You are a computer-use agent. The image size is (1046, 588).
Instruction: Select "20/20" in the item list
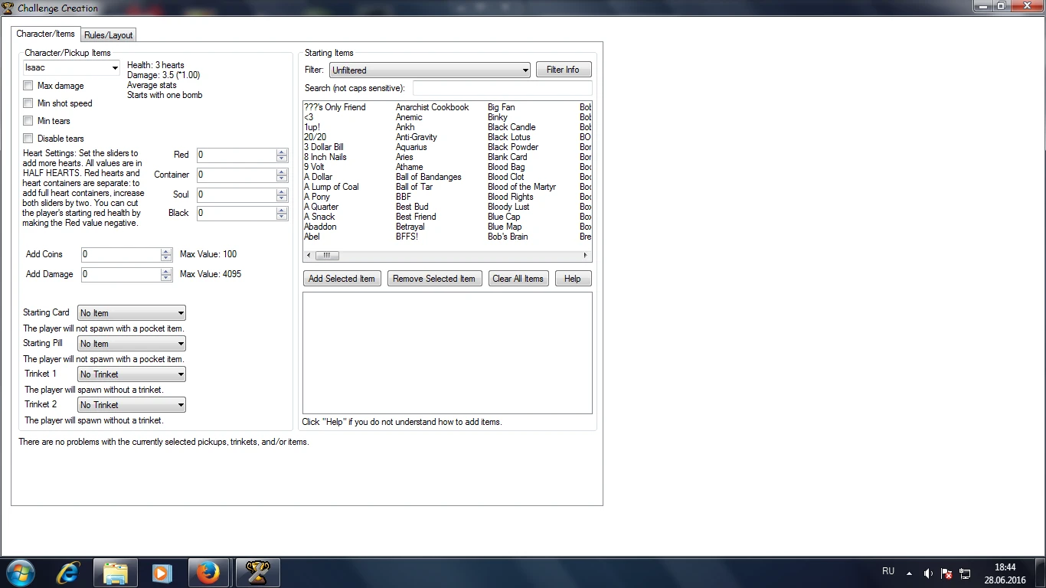coord(315,137)
